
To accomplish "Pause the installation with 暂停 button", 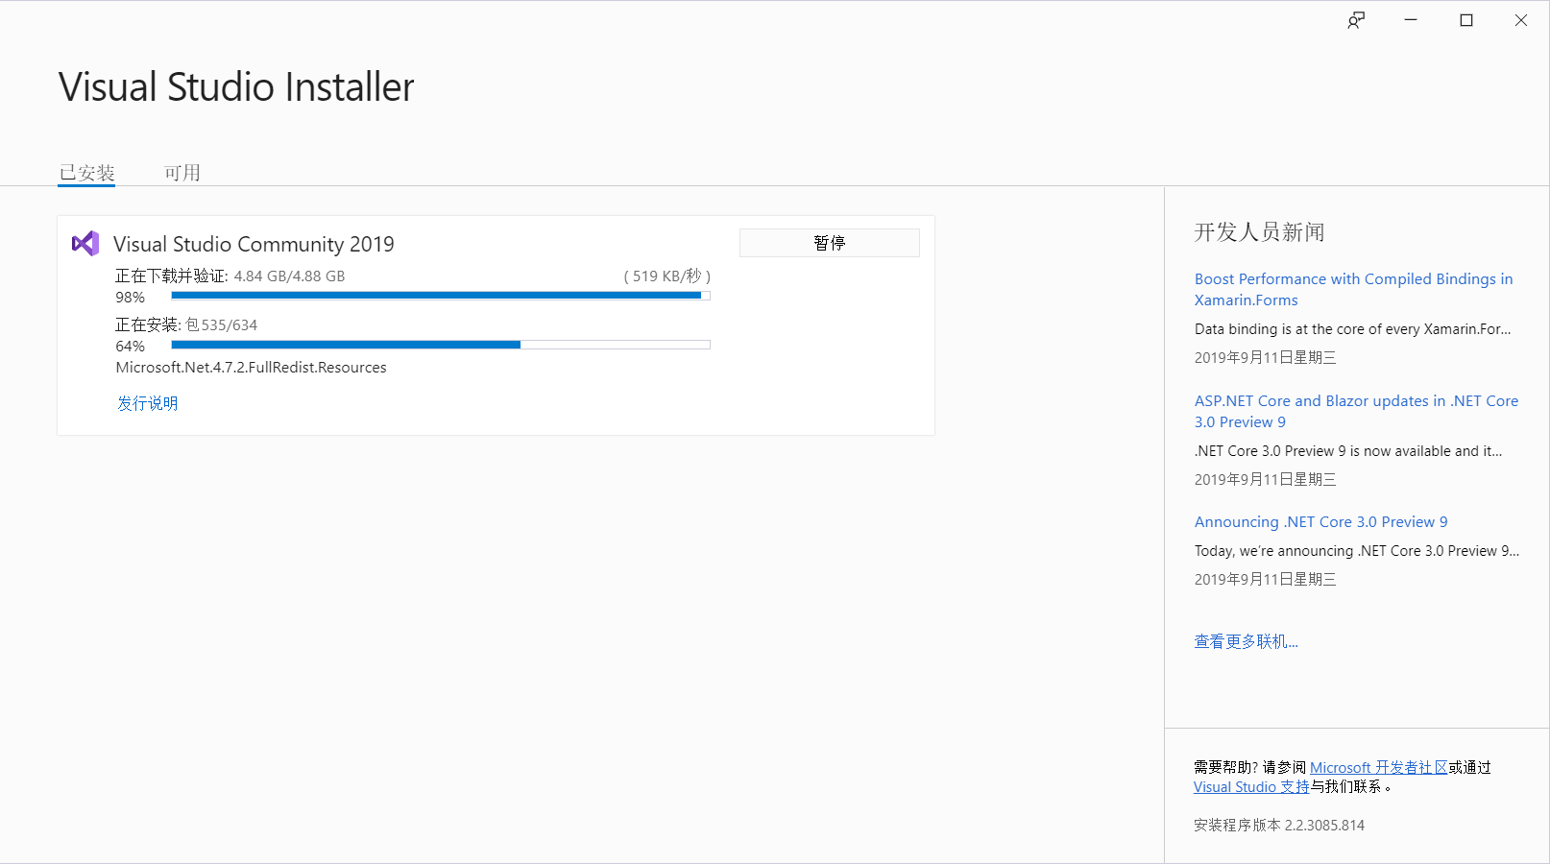I will coord(829,243).
